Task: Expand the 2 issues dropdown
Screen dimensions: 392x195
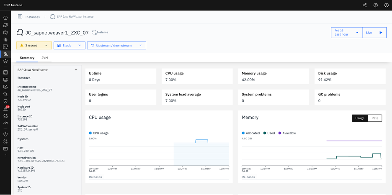Action: pos(34,46)
